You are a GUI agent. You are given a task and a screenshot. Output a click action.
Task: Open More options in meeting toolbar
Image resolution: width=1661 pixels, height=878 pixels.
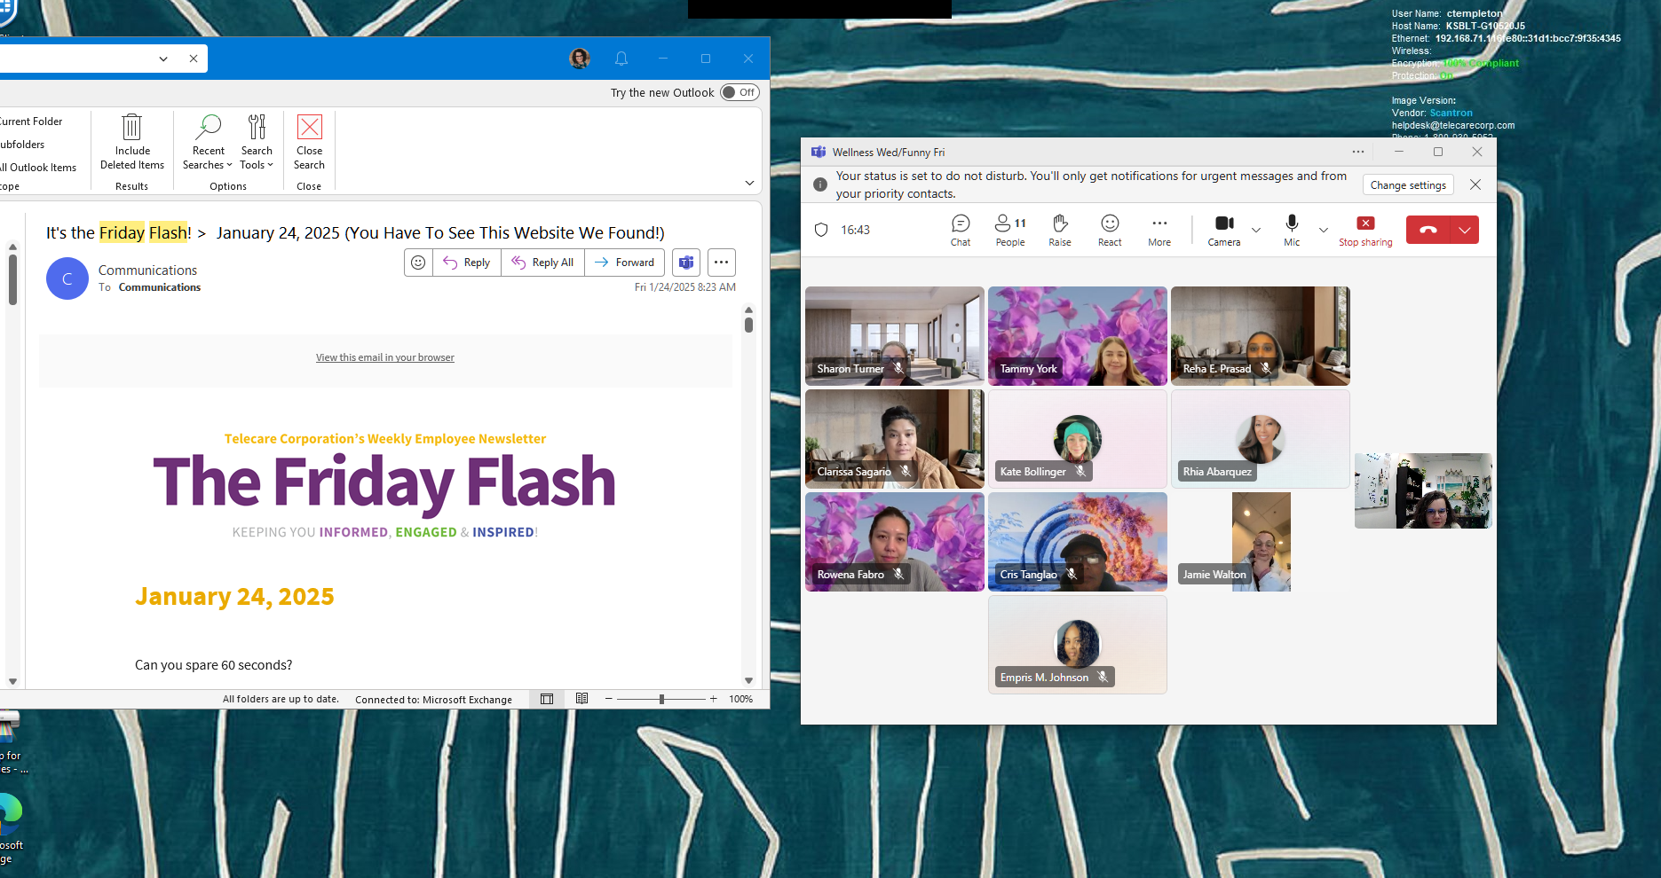(1159, 230)
